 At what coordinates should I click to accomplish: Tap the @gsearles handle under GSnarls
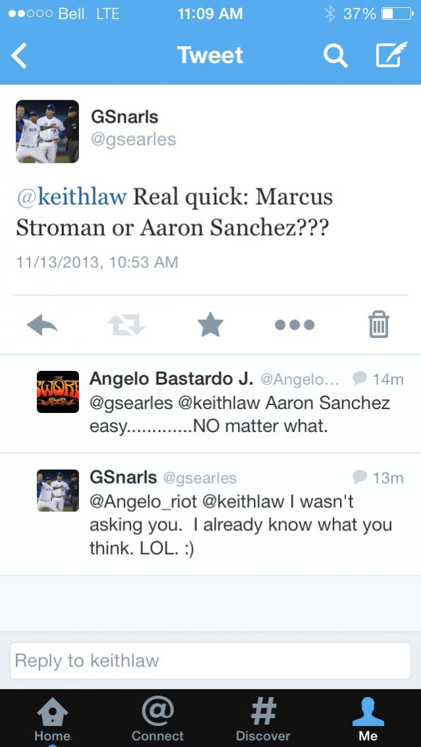coord(134,139)
